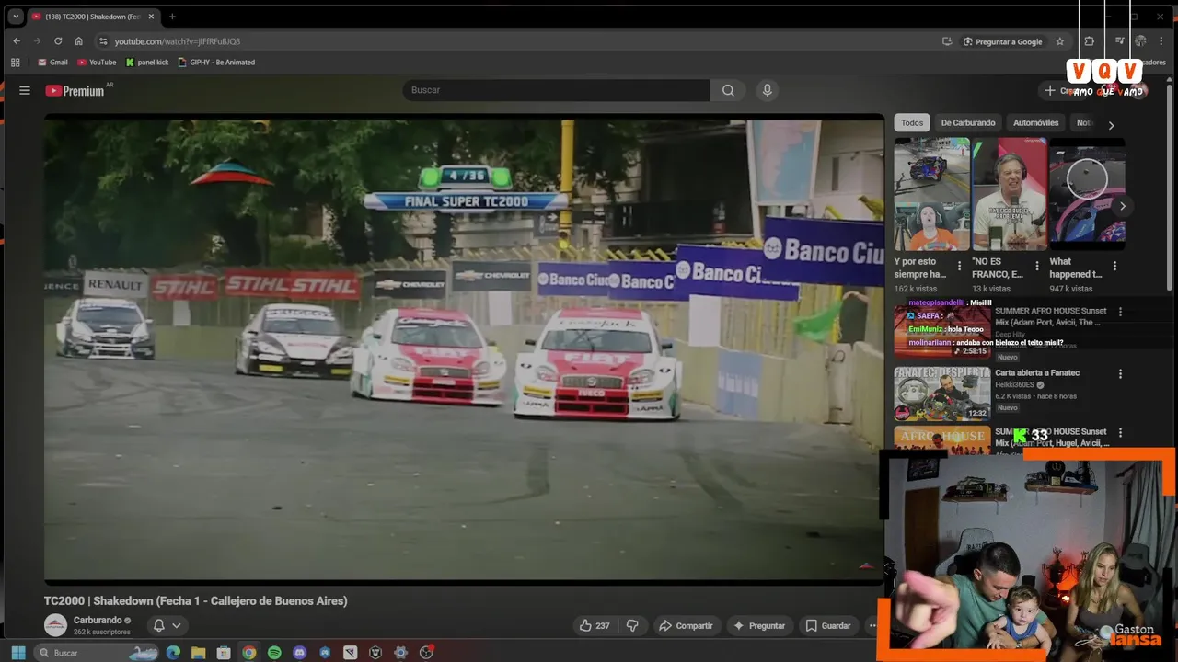Screen dimensions: 1178x662
Task: Click the Carta abierta a Fanatec title
Action: point(1037,372)
